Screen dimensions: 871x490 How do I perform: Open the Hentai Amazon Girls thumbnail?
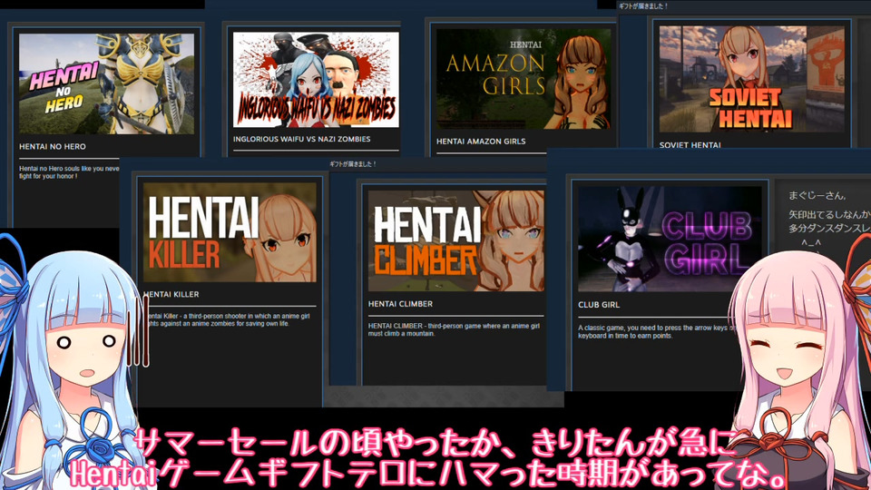(524, 79)
